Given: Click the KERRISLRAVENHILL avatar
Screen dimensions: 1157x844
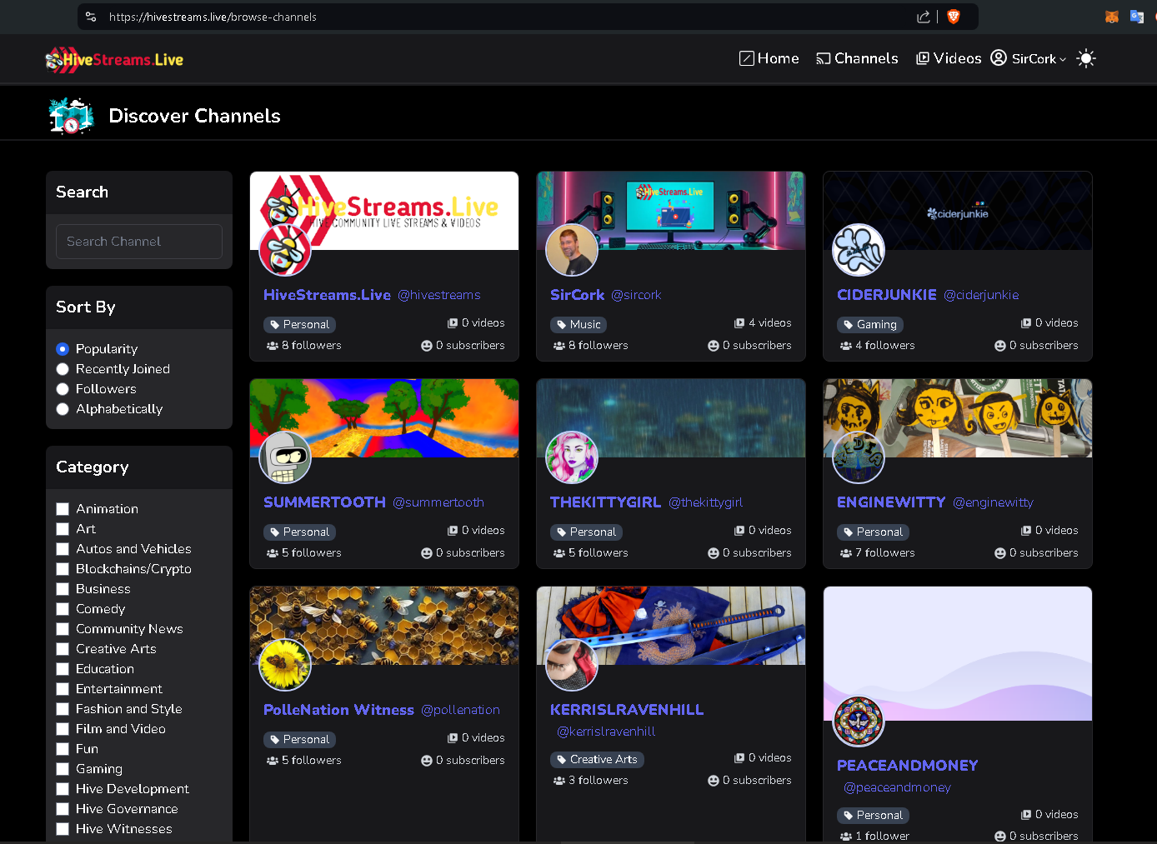Looking at the screenshot, I should [x=572, y=665].
